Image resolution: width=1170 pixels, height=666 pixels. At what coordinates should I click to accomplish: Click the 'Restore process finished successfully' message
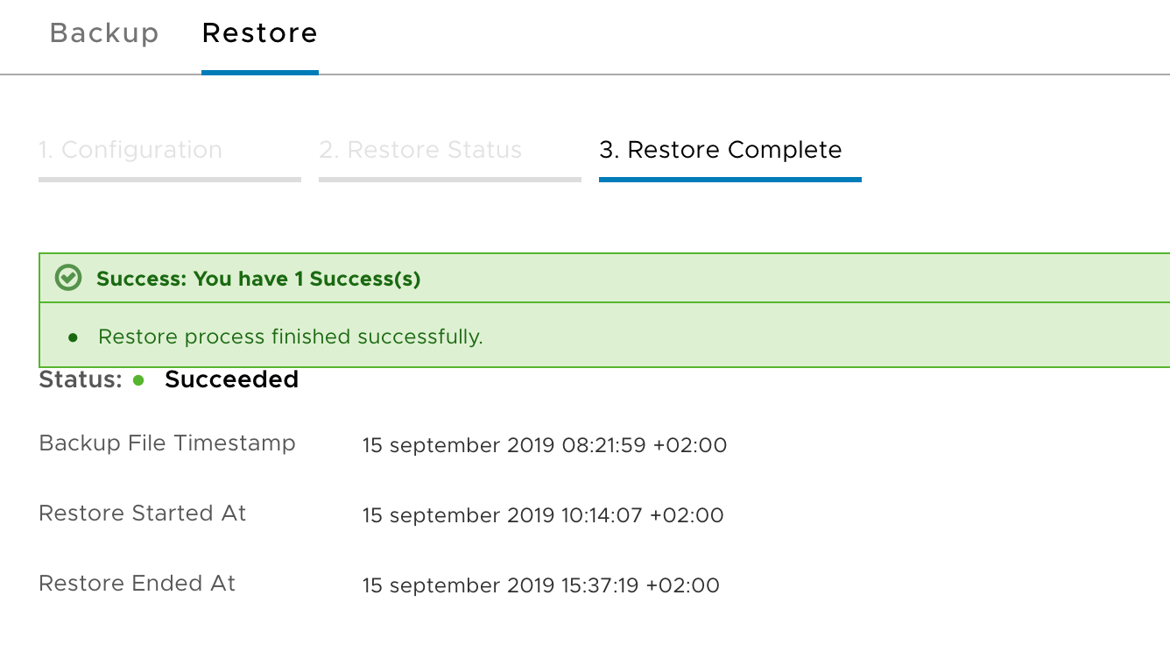290,337
